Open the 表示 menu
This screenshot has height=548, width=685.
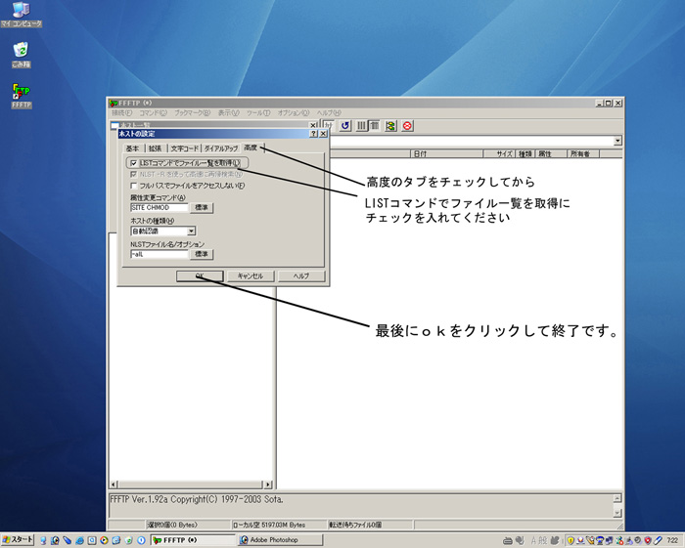click(228, 113)
